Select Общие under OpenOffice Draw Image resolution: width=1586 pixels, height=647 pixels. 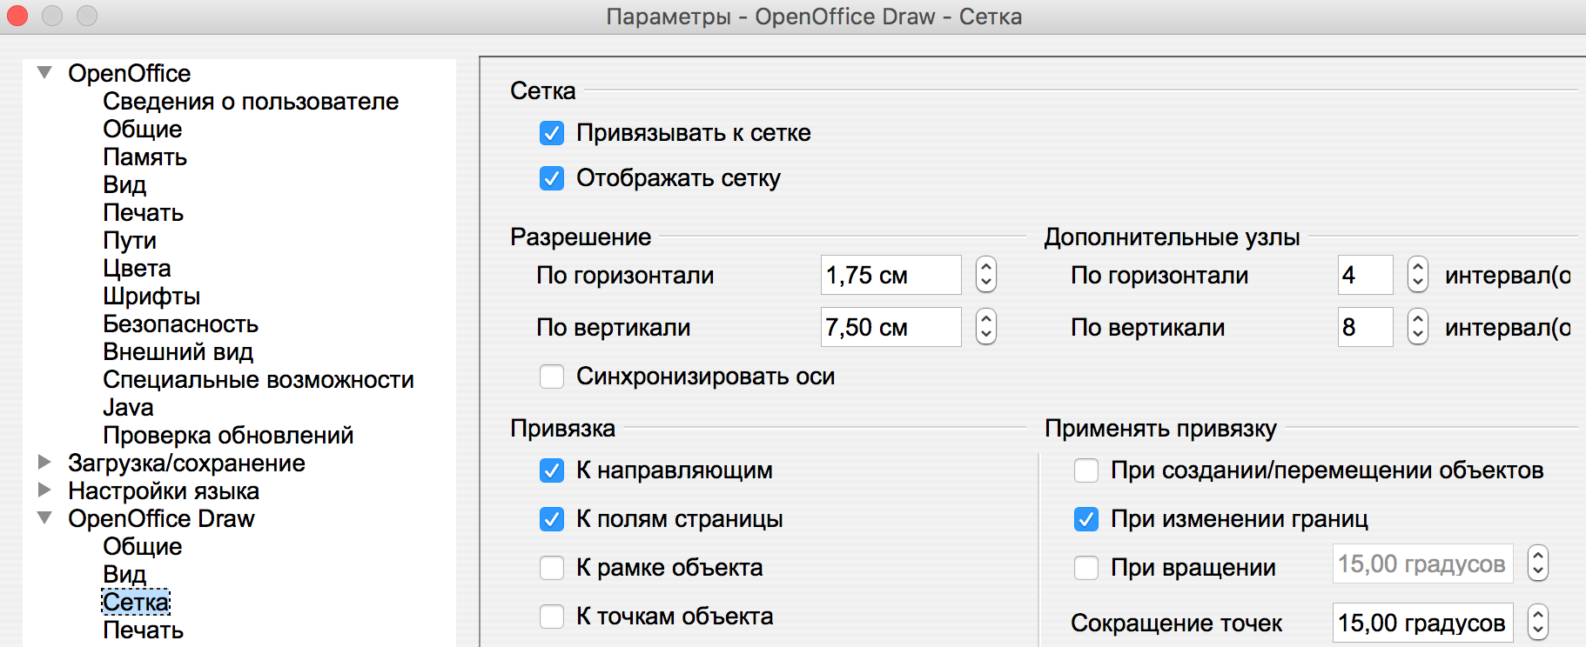[143, 546]
